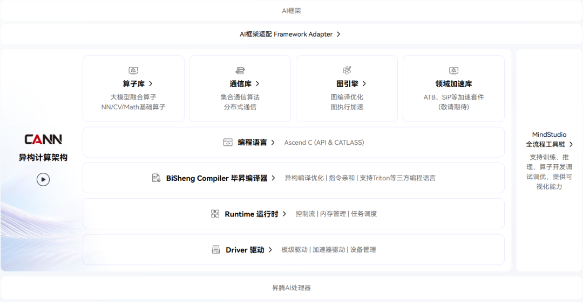Click the text NN/CV/Math基础算子
This screenshot has height=302, width=583.
[133, 107]
